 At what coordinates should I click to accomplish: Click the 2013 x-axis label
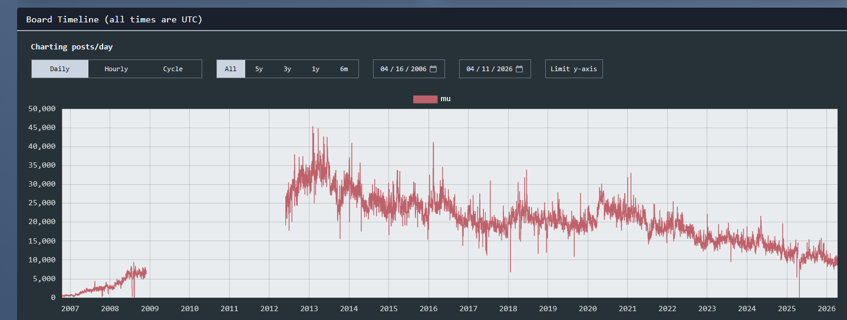click(309, 308)
